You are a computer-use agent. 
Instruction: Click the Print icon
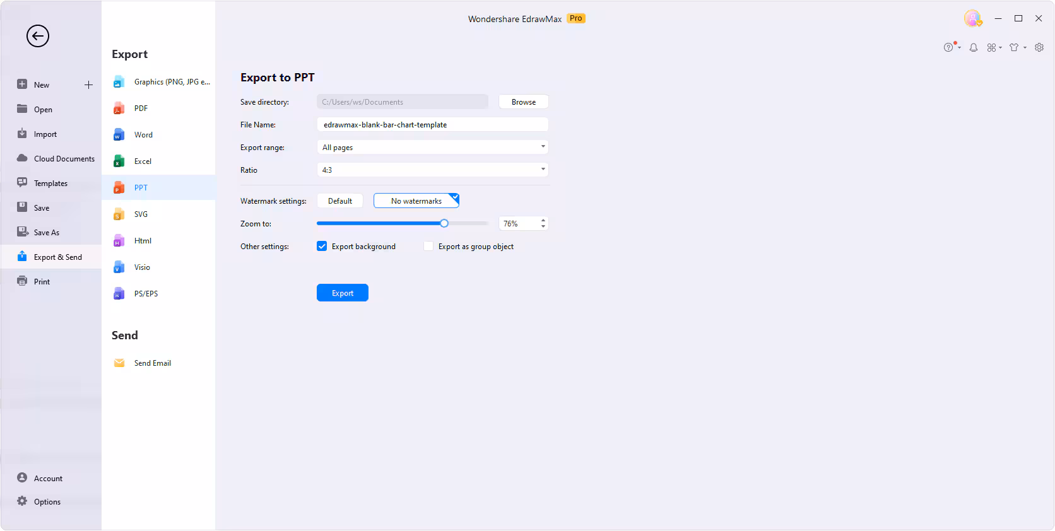22,281
